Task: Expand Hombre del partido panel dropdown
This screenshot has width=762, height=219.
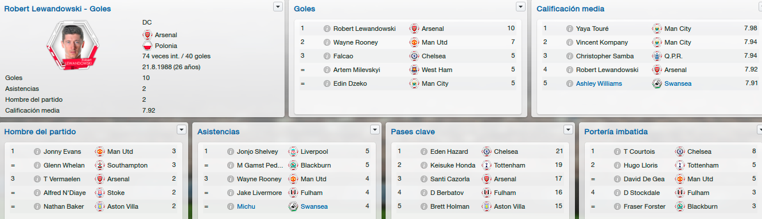Action: (x=182, y=129)
